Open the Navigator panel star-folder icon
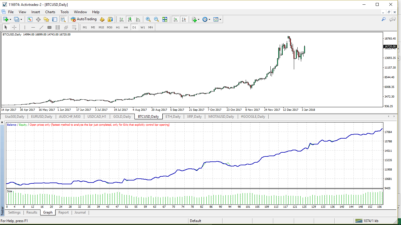Screen dimensions: 401x225 pos(46,19)
